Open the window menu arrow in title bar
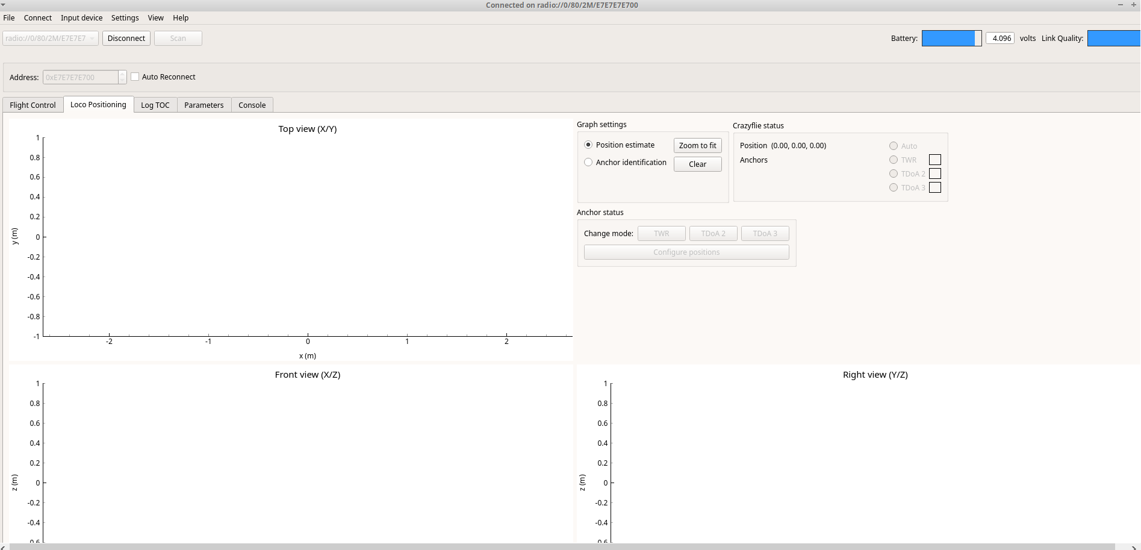This screenshot has width=1141, height=550. pyautogui.click(x=3, y=4)
